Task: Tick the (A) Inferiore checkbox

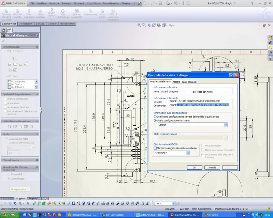Action: coord(10,87)
